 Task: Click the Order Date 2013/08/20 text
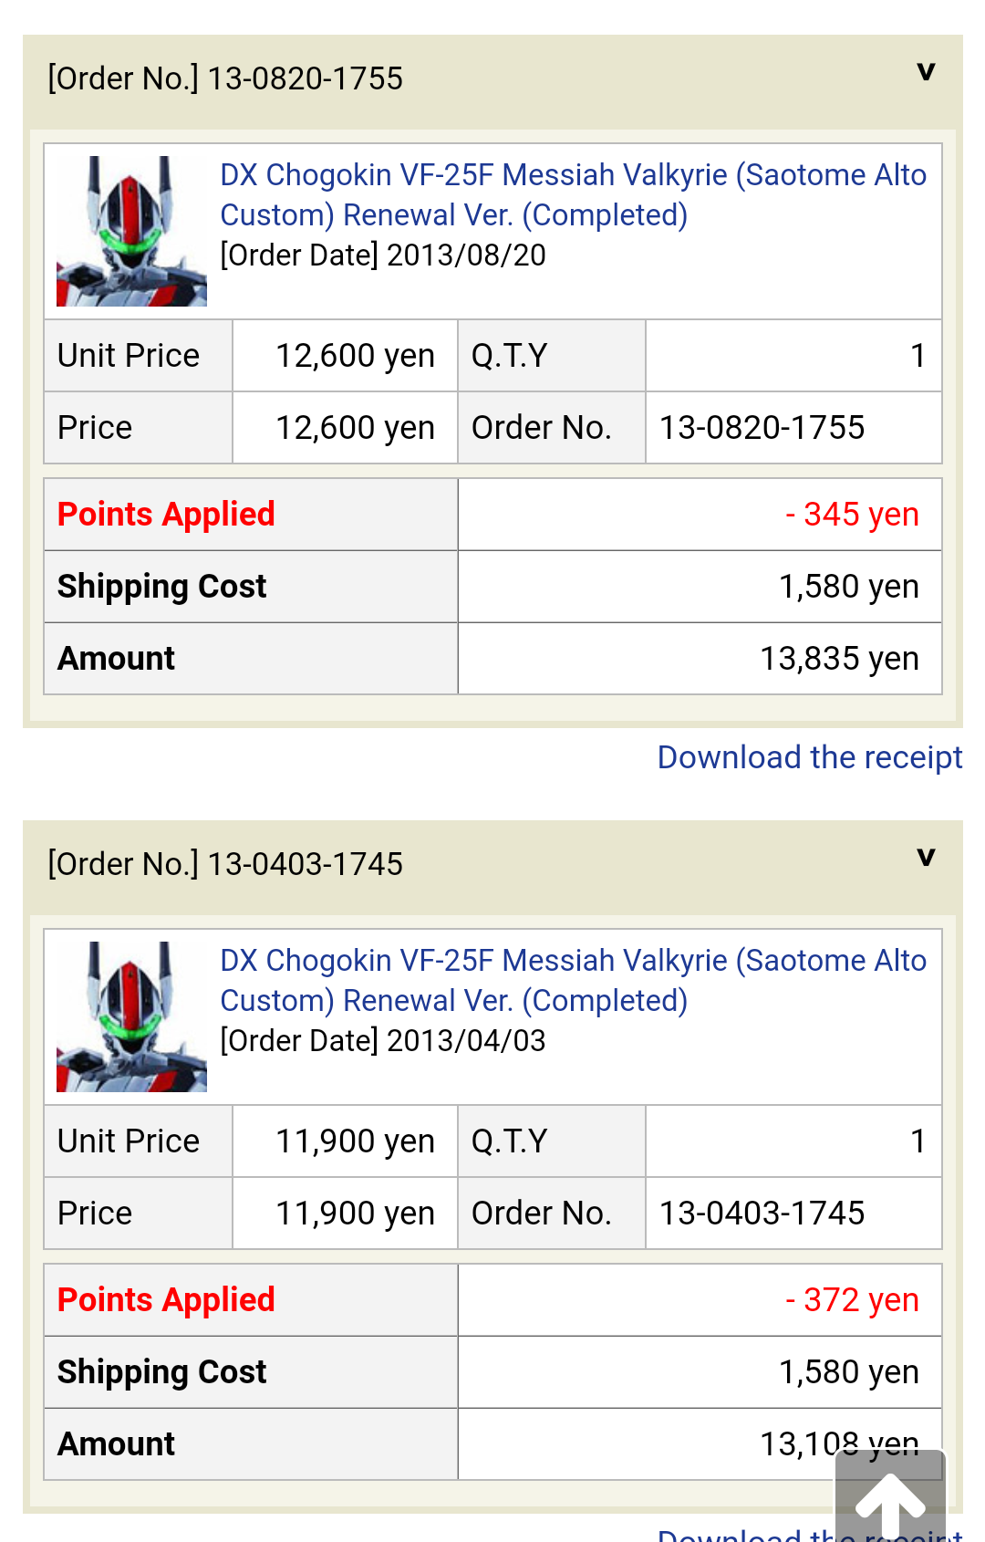pos(383,255)
